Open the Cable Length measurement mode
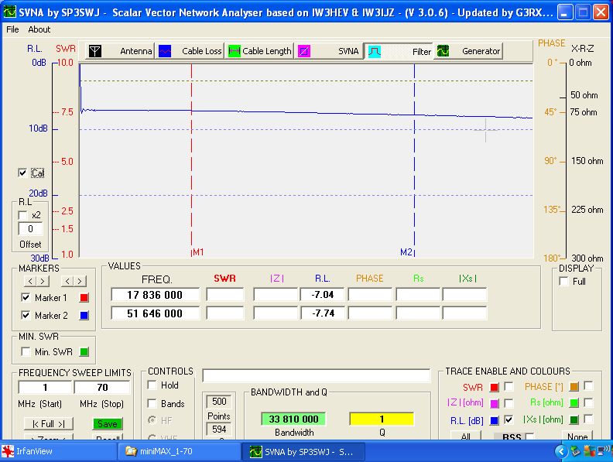The height and width of the screenshot is (462, 613). point(234,51)
